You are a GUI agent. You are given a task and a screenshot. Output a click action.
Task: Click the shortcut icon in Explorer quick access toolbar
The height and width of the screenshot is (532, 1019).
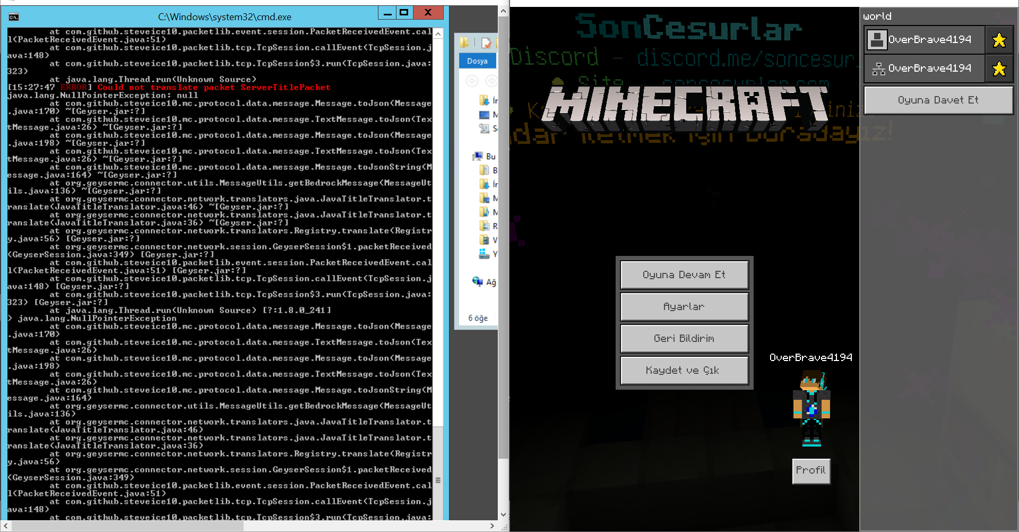485,43
